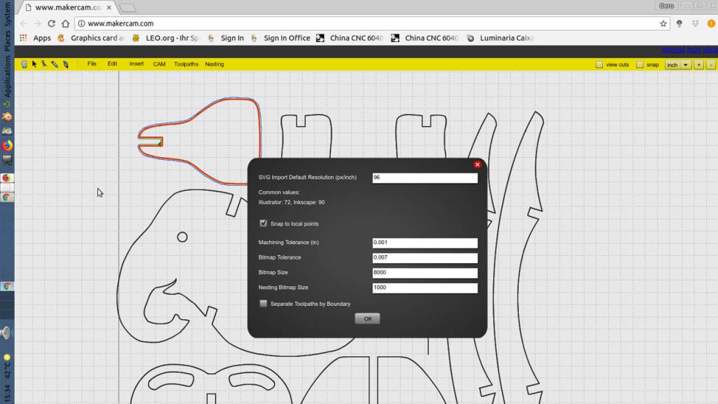The image size is (718, 404).
Task: Click the volume speaker icon
Action: click(x=6, y=332)
